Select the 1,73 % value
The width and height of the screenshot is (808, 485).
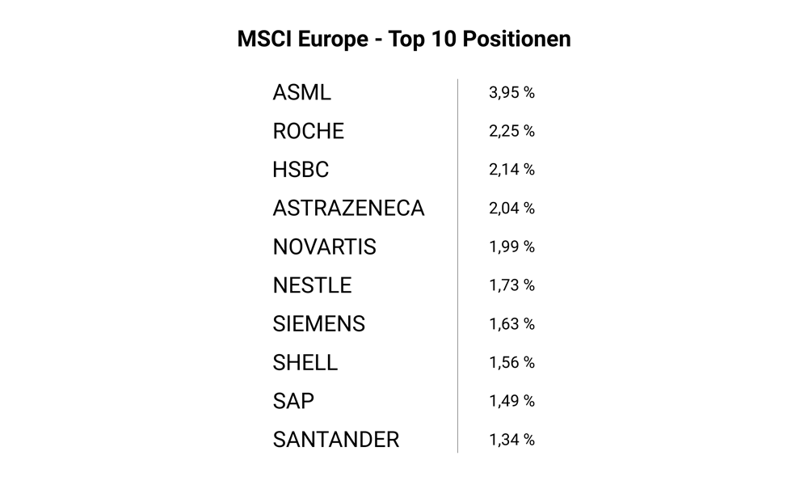click(511, 285)
